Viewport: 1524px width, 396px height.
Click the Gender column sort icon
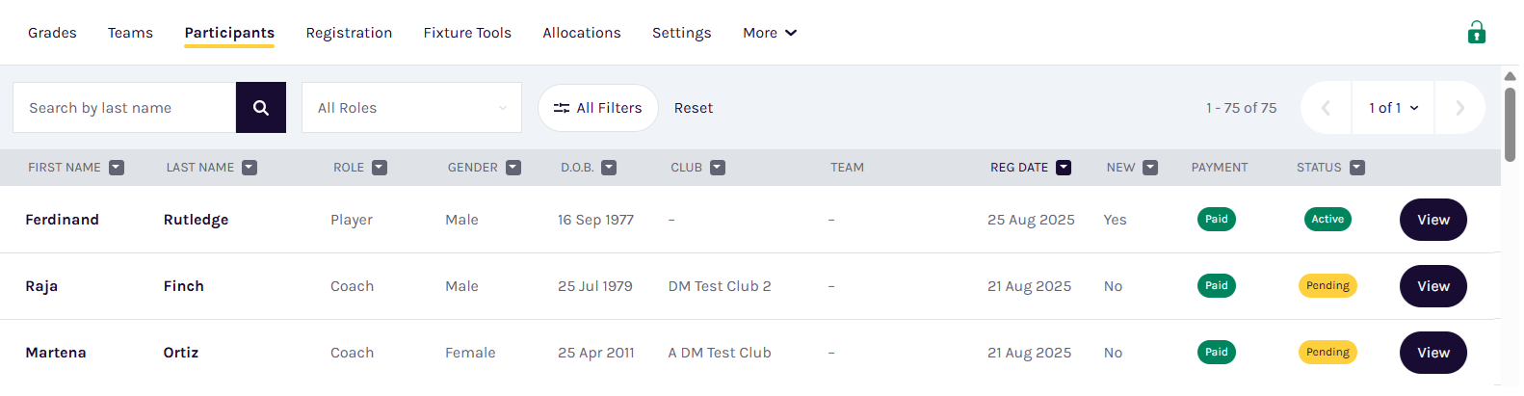coord(513,168)
